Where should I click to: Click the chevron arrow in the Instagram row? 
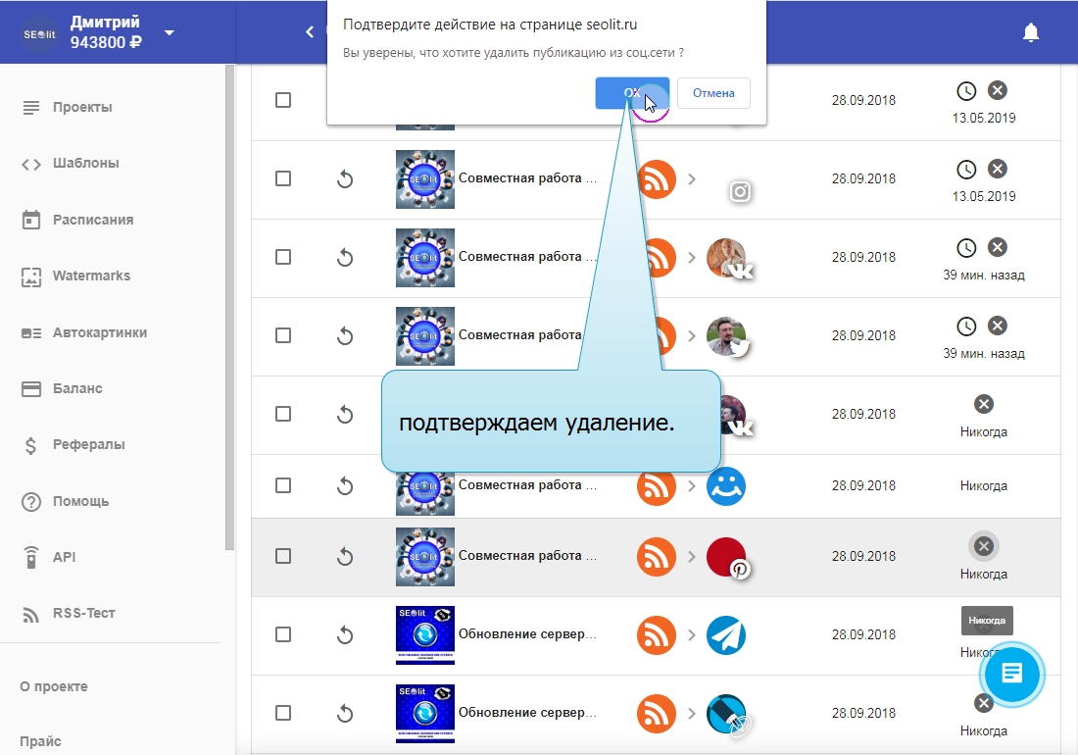[x=692, y=178]
